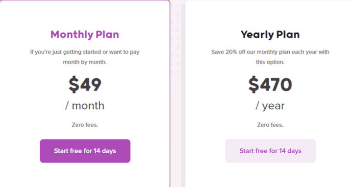The image size is (353, 187).
Task: Click blank area above the Yearly Plan heading
Action: (x=270, y=15)
